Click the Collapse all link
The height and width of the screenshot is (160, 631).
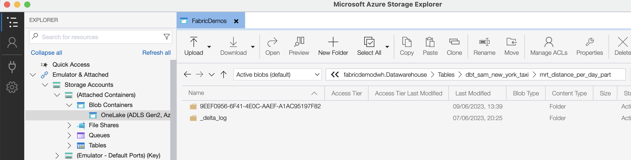point(46,53)
